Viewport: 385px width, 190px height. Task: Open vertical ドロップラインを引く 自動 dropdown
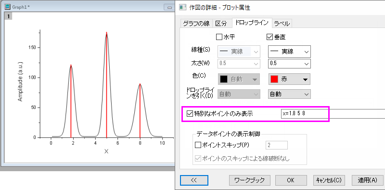[x=289, y=94]
